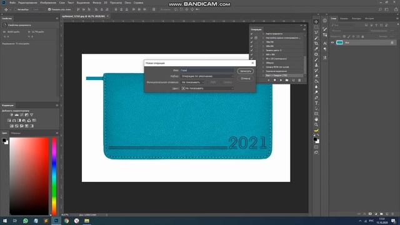Close the open document tab
The height and width of the screenshot is (225, 400).
[x=107, y=16]
